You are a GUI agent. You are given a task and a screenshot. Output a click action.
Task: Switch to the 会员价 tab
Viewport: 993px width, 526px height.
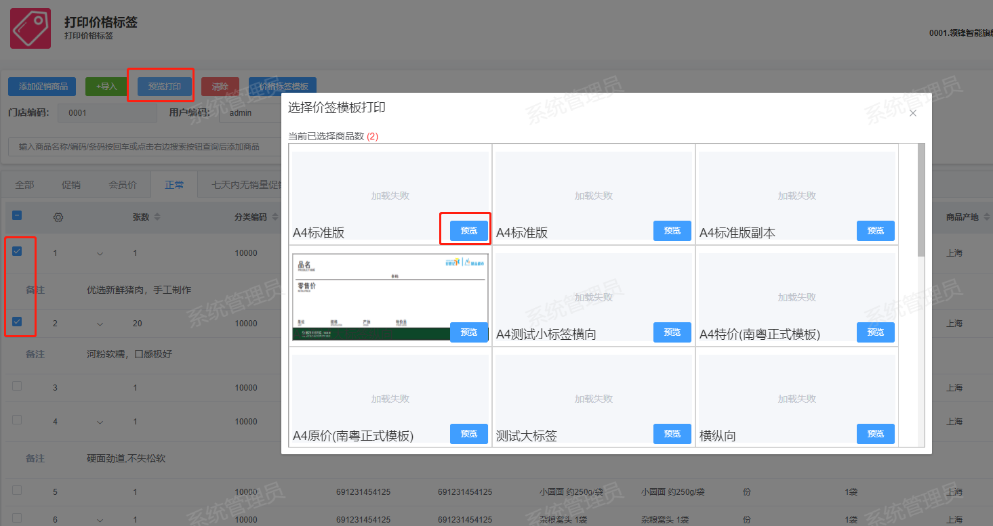(x=123, y=185)
